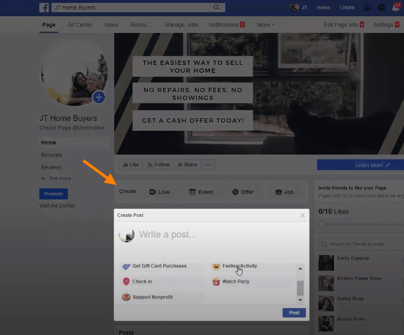The image size is (404, 335).
Task: Click Create in the top bar
Action: click(347, 8)
